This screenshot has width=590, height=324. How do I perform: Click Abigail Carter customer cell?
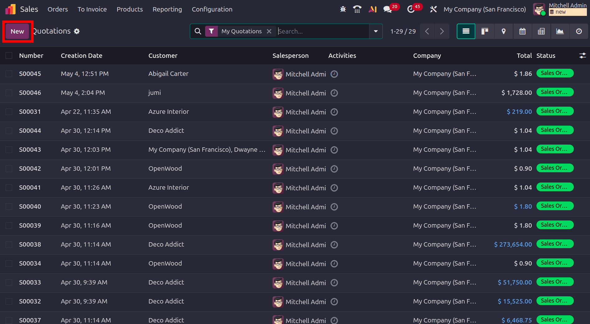tap(168, 74)
